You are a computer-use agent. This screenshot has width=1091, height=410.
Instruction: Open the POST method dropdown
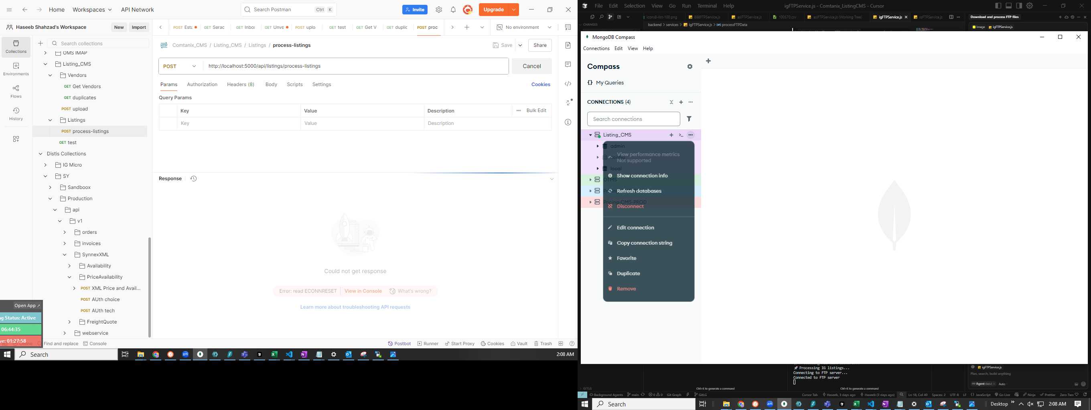point(181,66)
